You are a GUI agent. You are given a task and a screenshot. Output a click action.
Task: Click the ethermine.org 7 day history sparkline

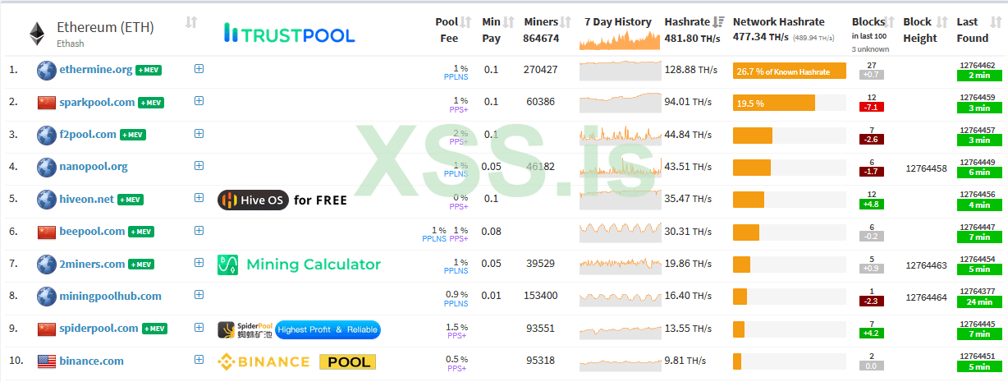tap(620, 71)
